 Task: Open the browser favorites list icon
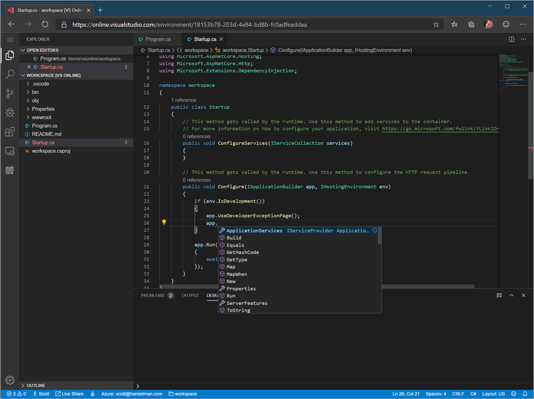(x=455, y=24)
